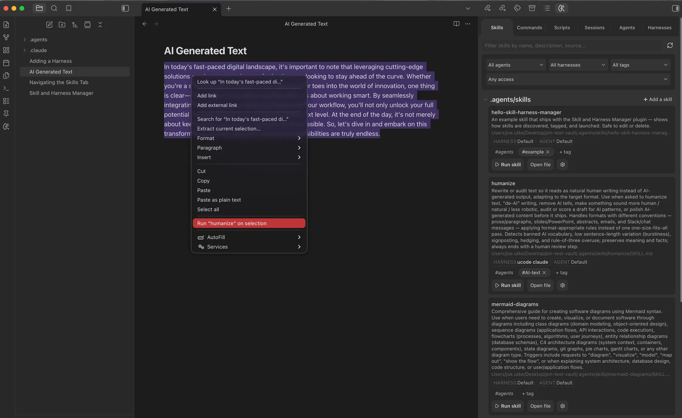Run the humanize skill
Viewport: 682px width, 418px height.
pyautogui.click(x=508, y=285)
